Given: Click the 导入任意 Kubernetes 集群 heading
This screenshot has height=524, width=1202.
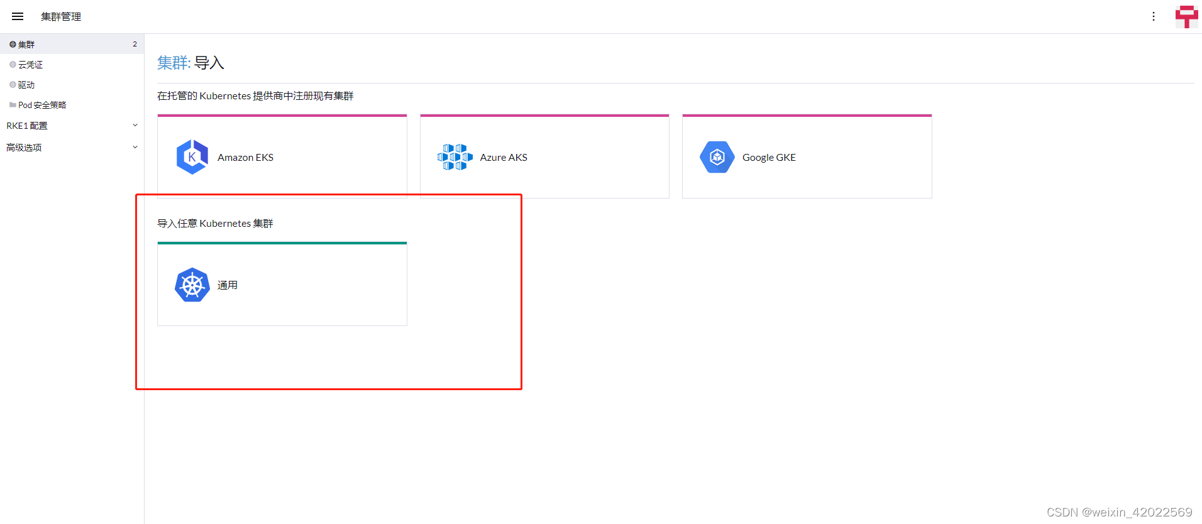Looking at the screenshot, I should point(215,224).
